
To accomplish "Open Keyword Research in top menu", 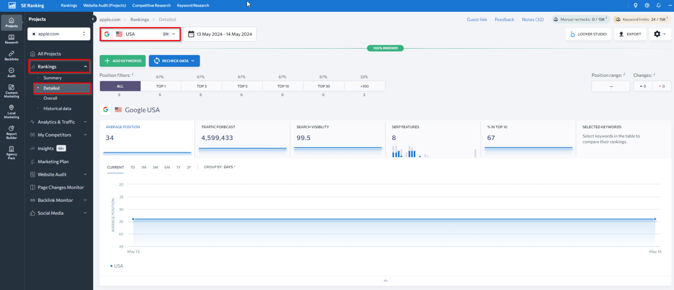I will point(193,6).
